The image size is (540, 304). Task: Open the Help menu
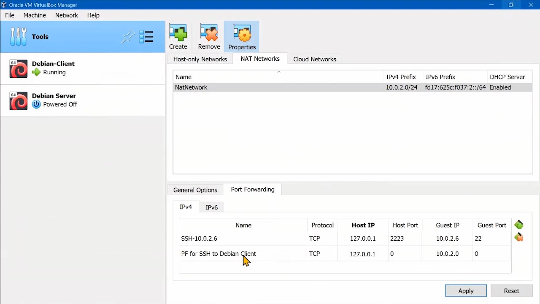93,15
